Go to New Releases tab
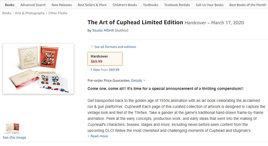The height and width of the screenshot is (146, 268). 62,5
